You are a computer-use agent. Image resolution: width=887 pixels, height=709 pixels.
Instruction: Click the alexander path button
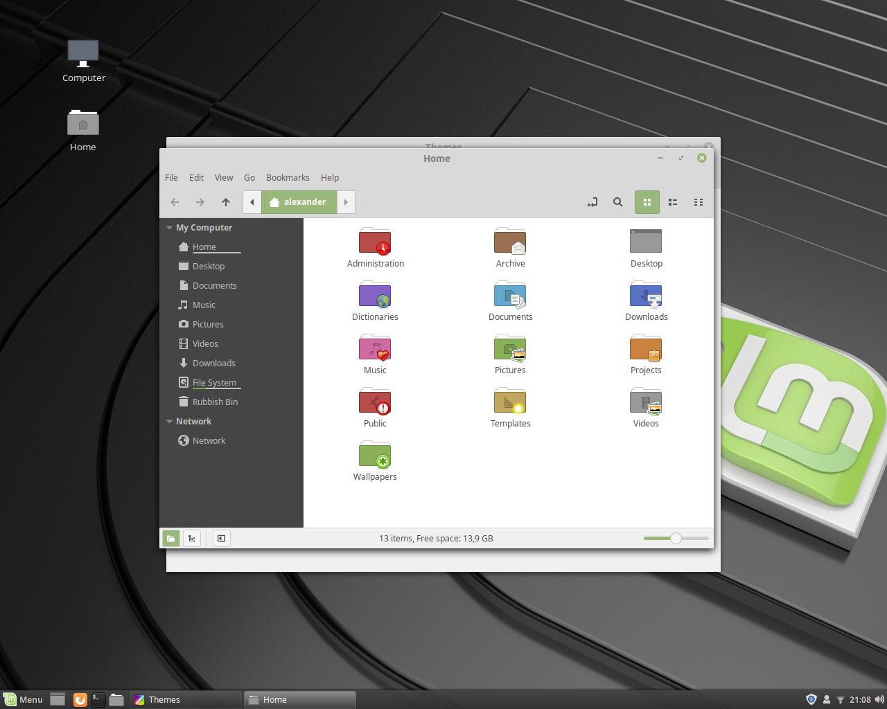click(x=299, y=202)
